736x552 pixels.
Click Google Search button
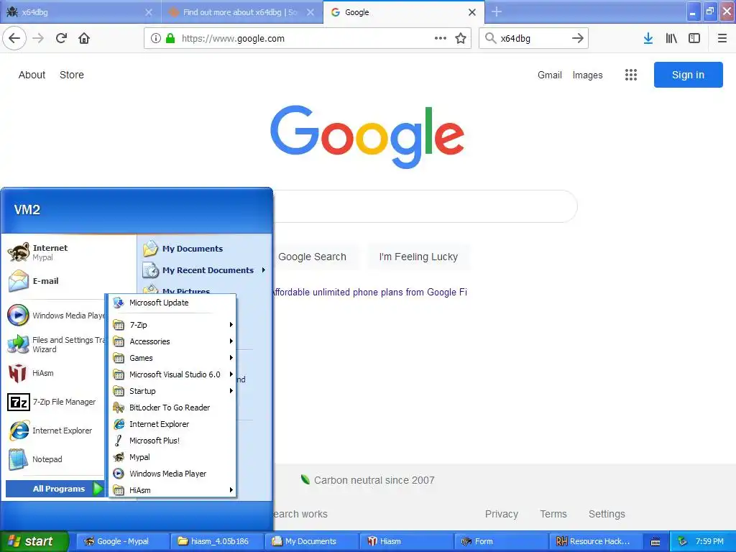(x=313, y=257)
